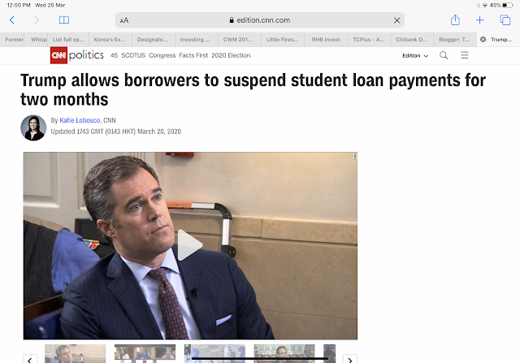The height and width of the screenshot is (363, 520).
Task: Switch to the Citibank tab
Action: coord(412,40)
